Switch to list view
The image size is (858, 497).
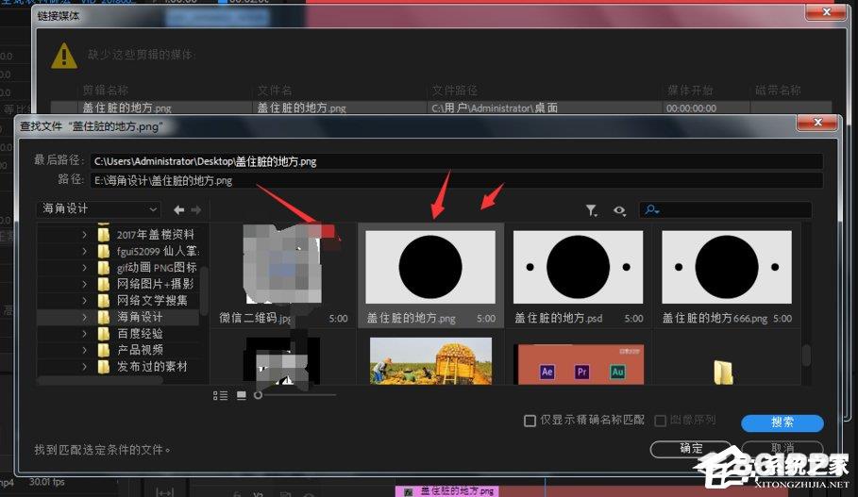coord(221,395)
